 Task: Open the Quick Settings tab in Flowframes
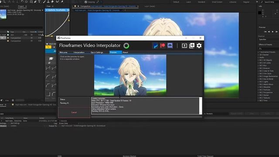point(97,52)
